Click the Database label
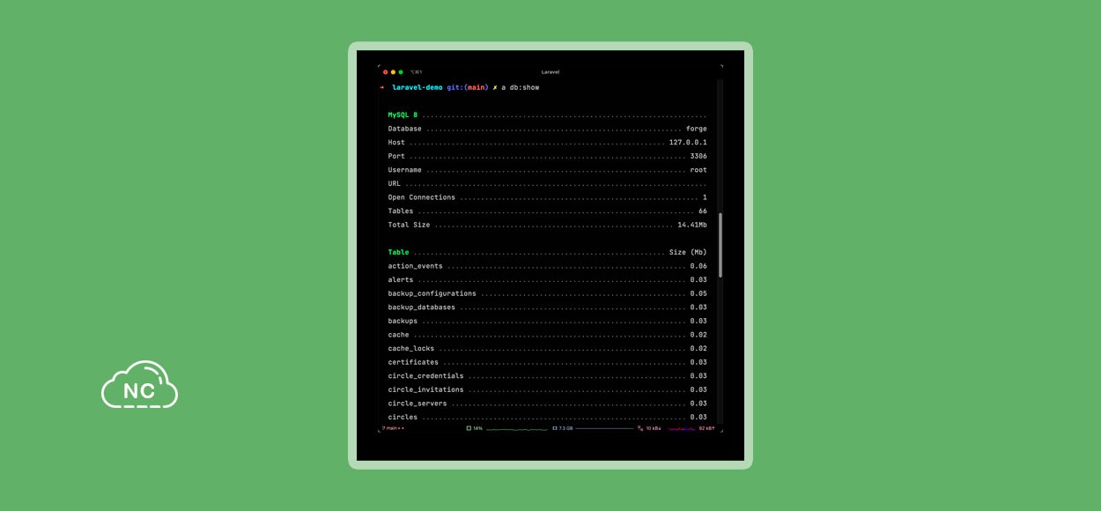This screenshot has width=1101, height=511. [x=404, y=129]
